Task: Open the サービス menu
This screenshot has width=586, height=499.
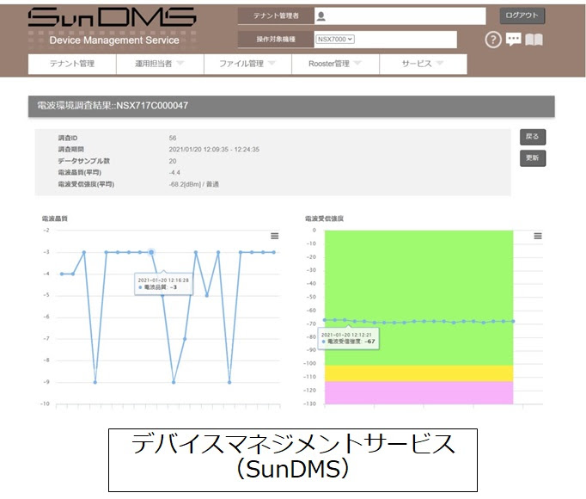Action: click(423, 64)
